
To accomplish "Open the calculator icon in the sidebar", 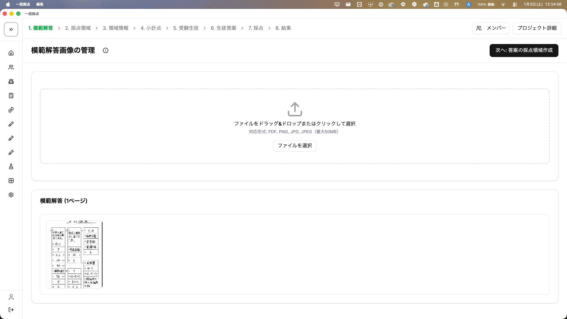I will point(11,96).
